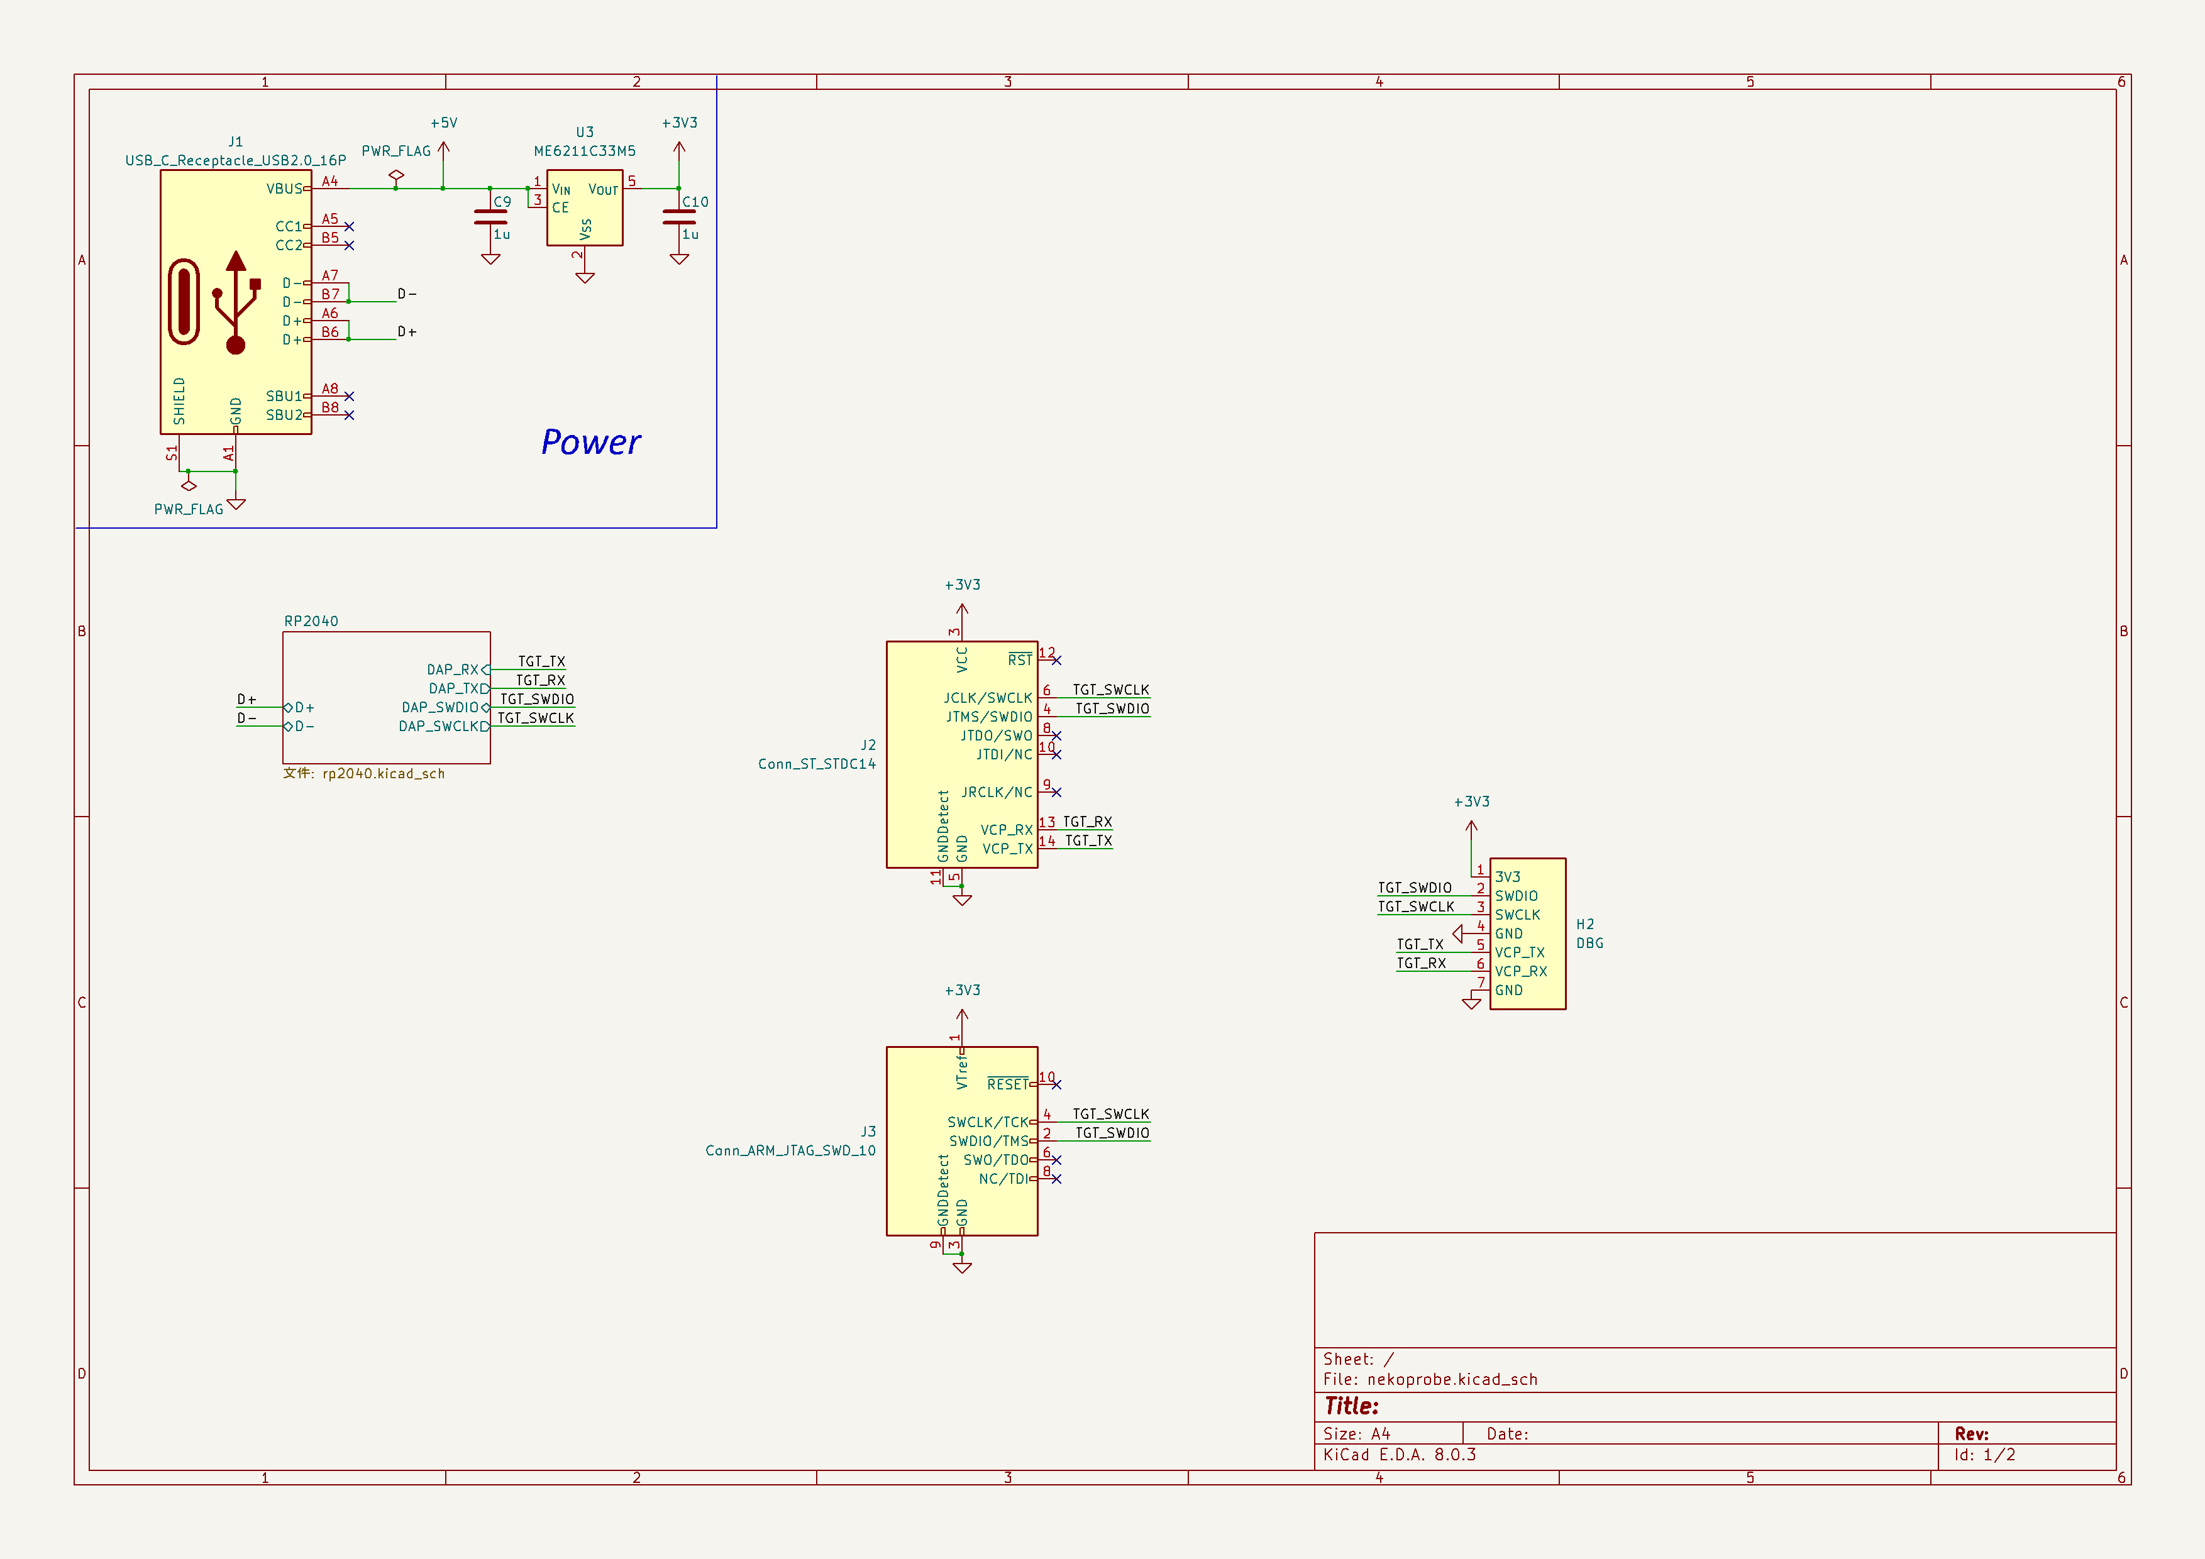The image size is (2205, 1559).
Task: Click the 'Sheet: /' title block entry
Action: [1359, 1359]
